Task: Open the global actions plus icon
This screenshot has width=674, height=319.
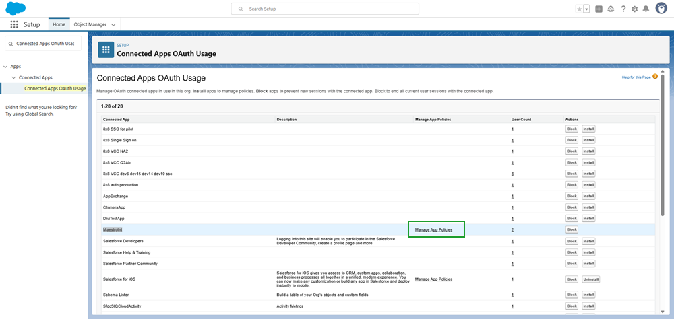Action: pyautogui.click(x=599, y=9)
